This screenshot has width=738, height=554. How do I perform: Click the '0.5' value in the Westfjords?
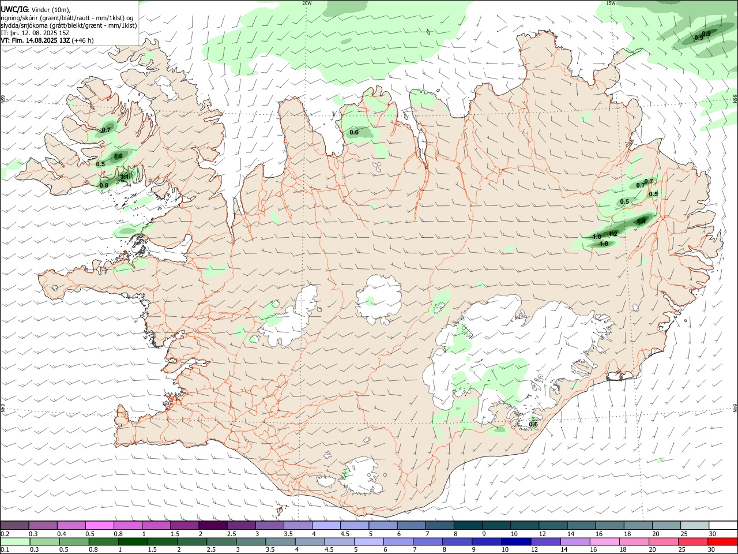click(100, 164)
